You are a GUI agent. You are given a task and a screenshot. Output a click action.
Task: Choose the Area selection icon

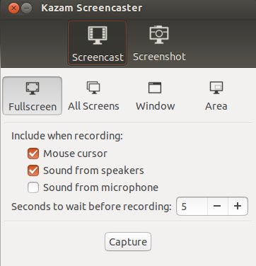coord(216,88)
